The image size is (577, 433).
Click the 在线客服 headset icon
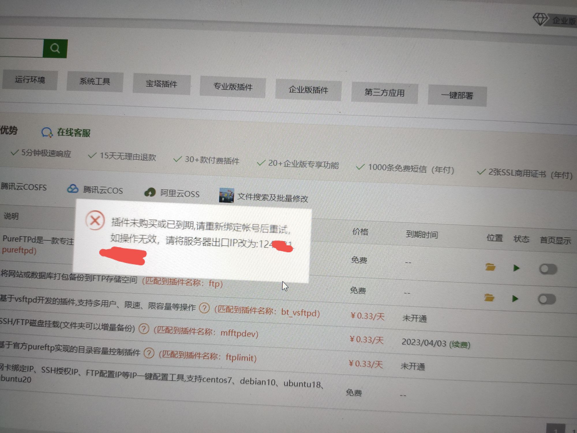point(47,132)
